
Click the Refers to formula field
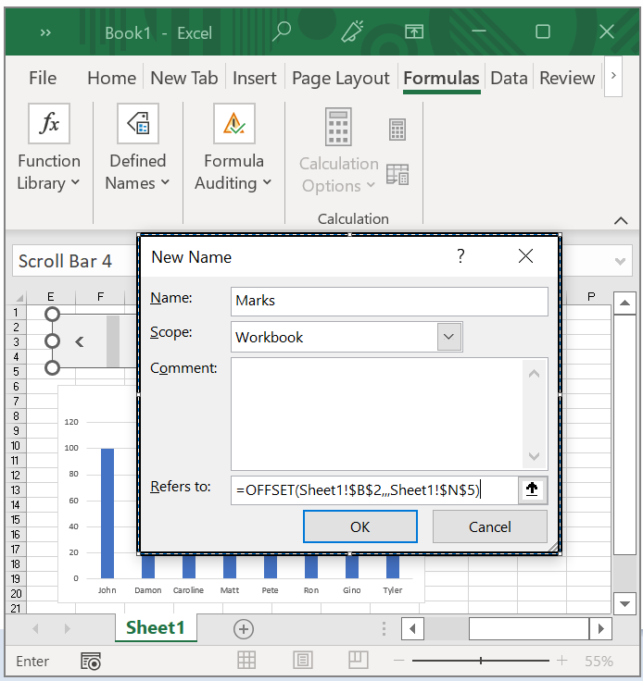point(374,490)
